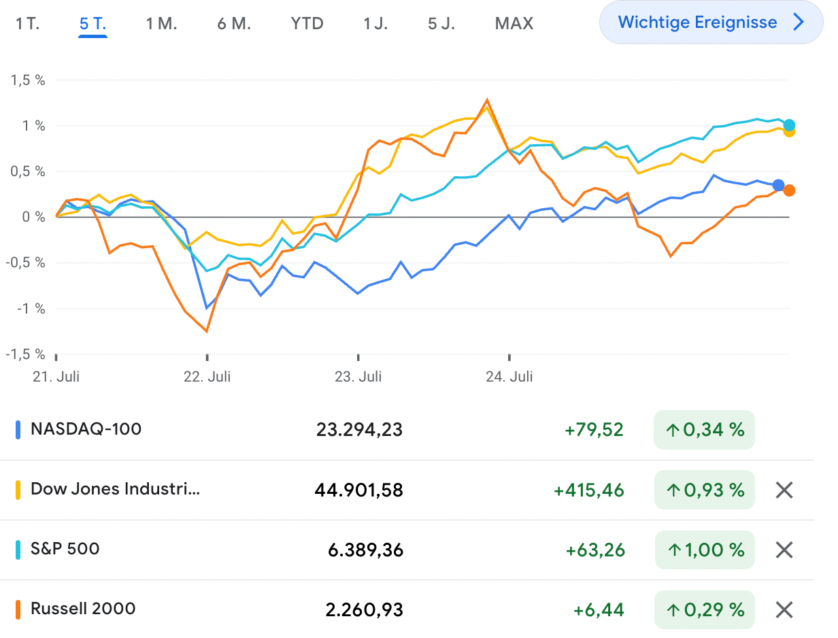
Task: Click the S&P 500 1,00 % change badge
Action: point(704,550)
